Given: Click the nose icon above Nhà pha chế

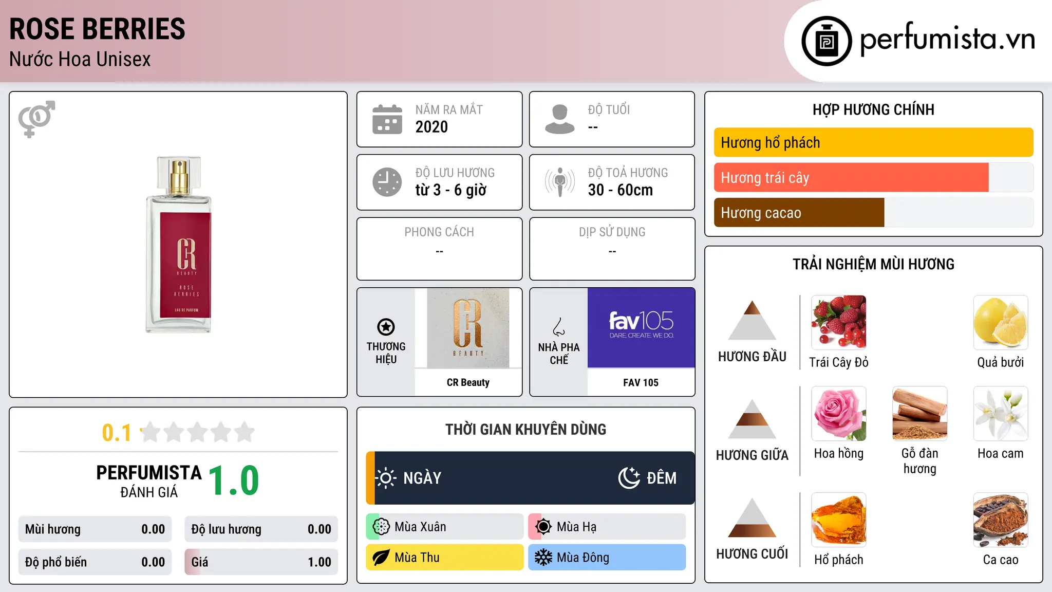Looking at the screenshot, I should click(559, 327).
